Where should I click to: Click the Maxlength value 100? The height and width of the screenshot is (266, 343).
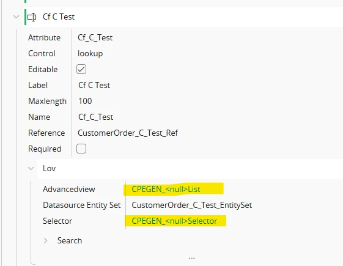85,101
